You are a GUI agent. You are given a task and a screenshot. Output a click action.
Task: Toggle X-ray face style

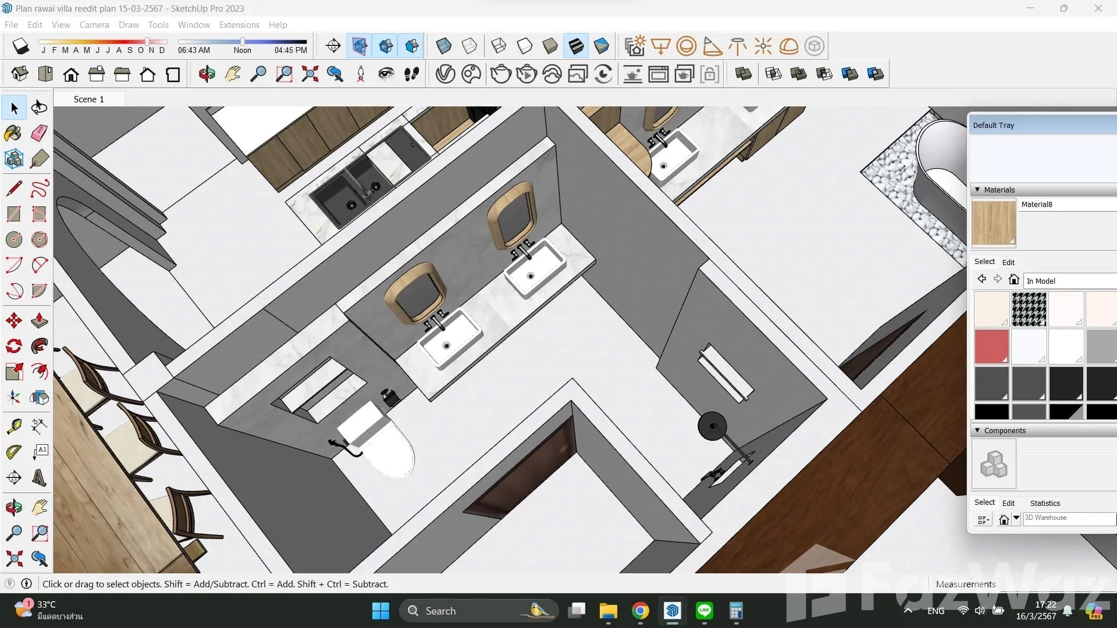click(443, 45)
